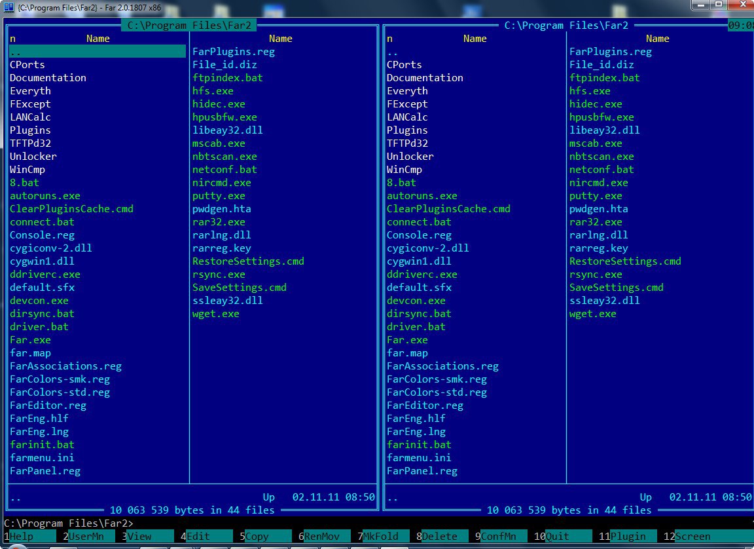Select CPorts folder in left panel
The image size is (754, 549).
pyautogui.click(x=27, y=64)
